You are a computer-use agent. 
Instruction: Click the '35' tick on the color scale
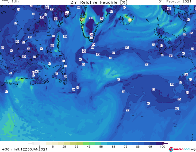[76, 146]
